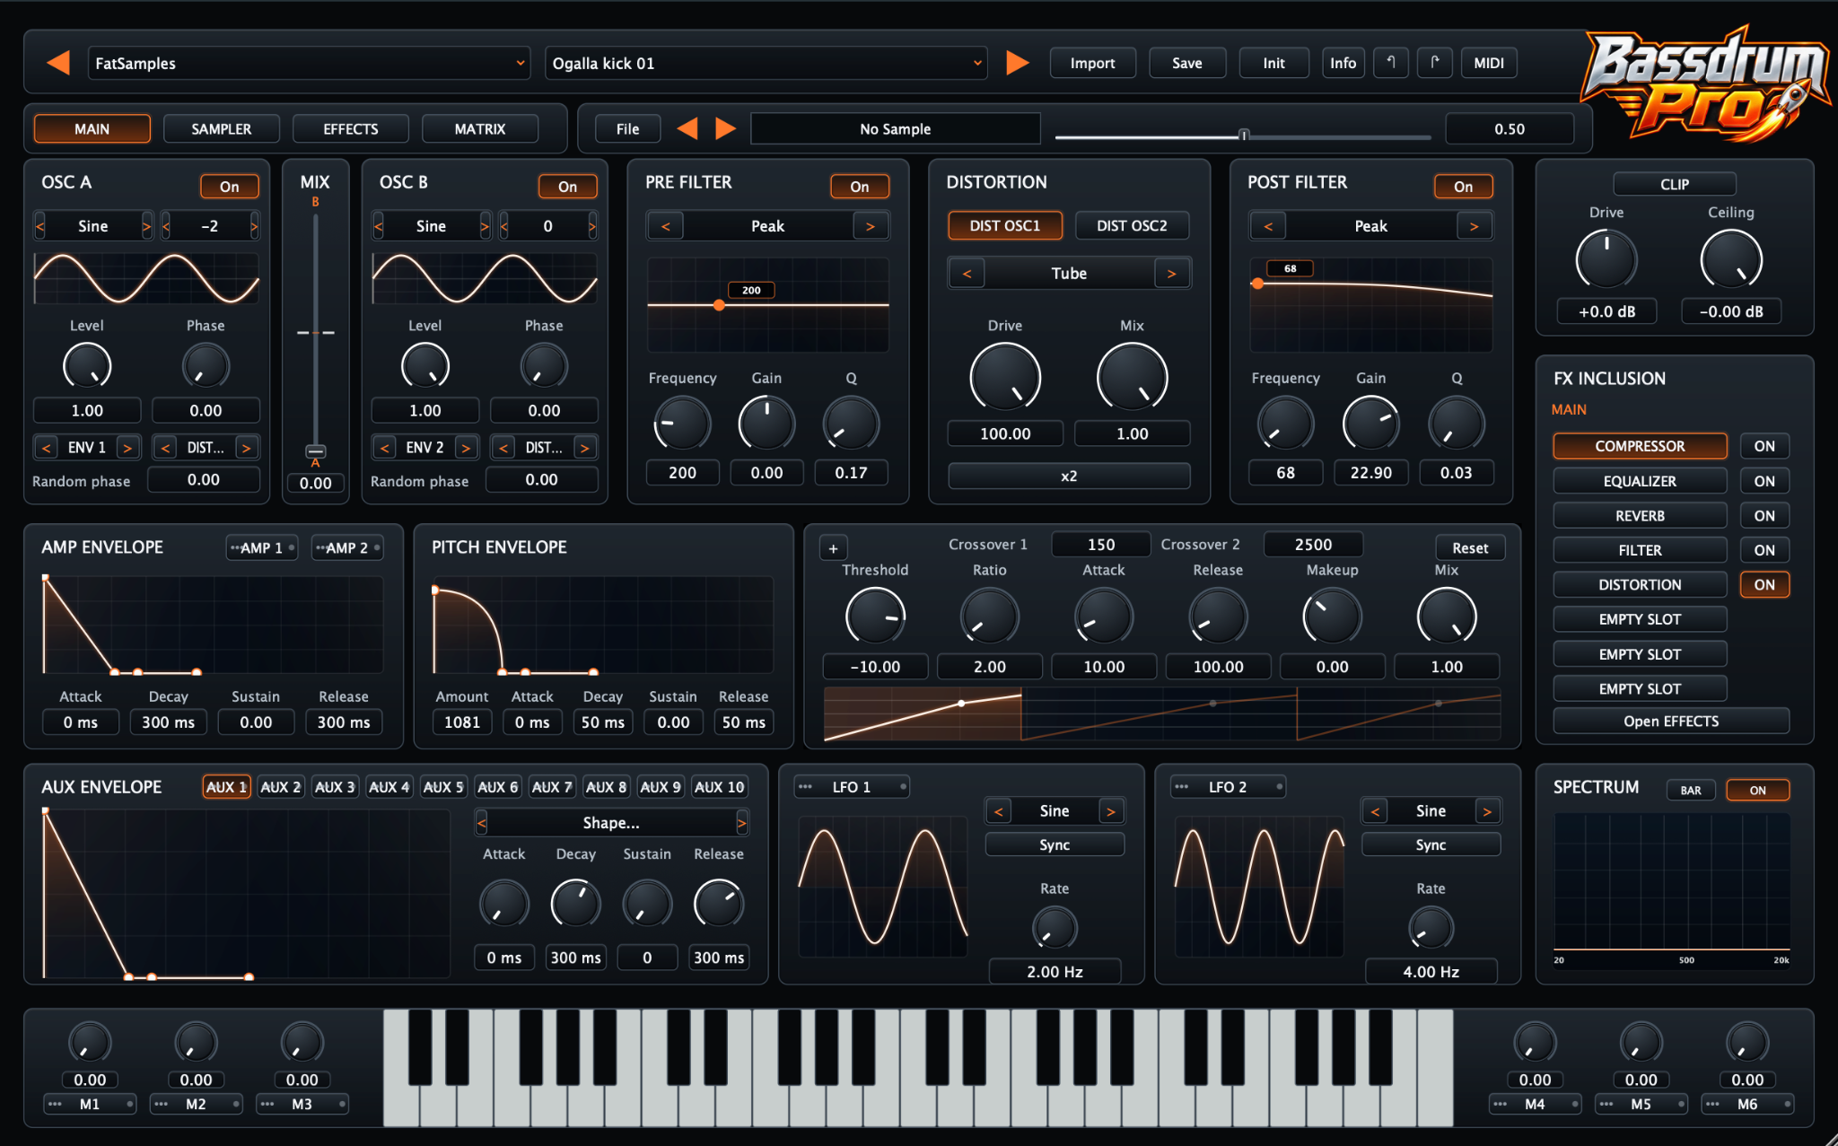Click the plus button in compressor panel

pos(833,548)
